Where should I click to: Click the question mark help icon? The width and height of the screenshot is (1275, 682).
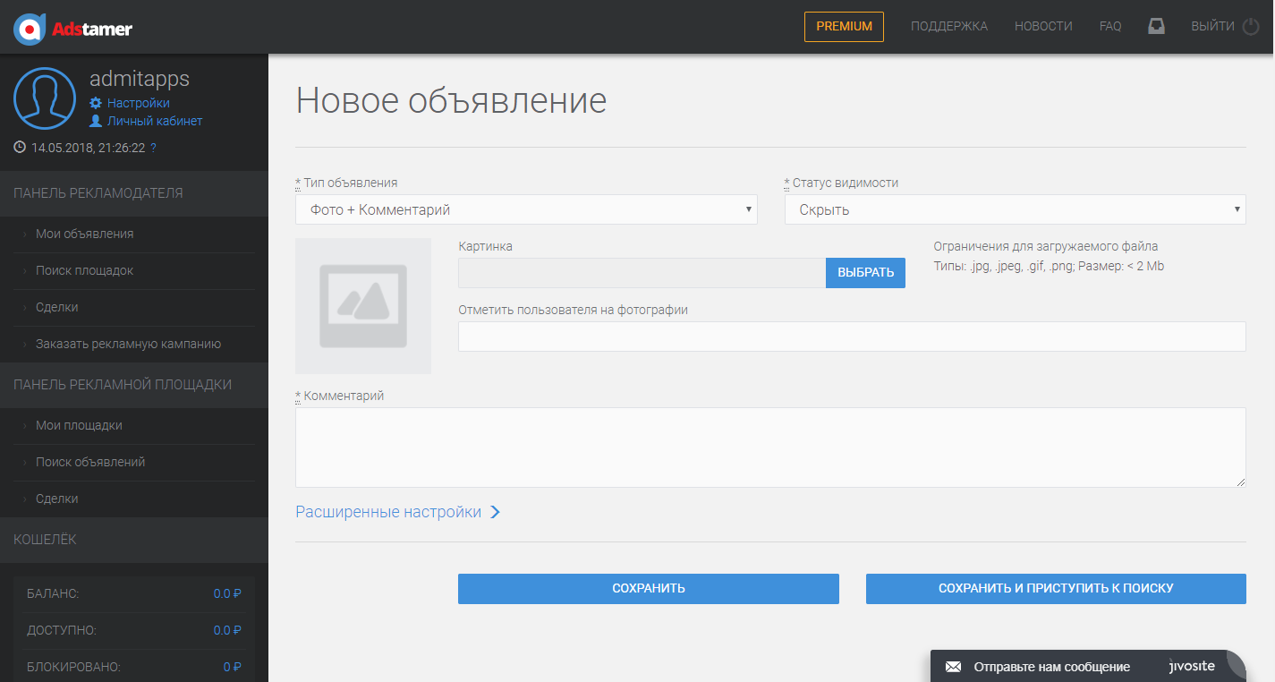(x=151, y=148)
